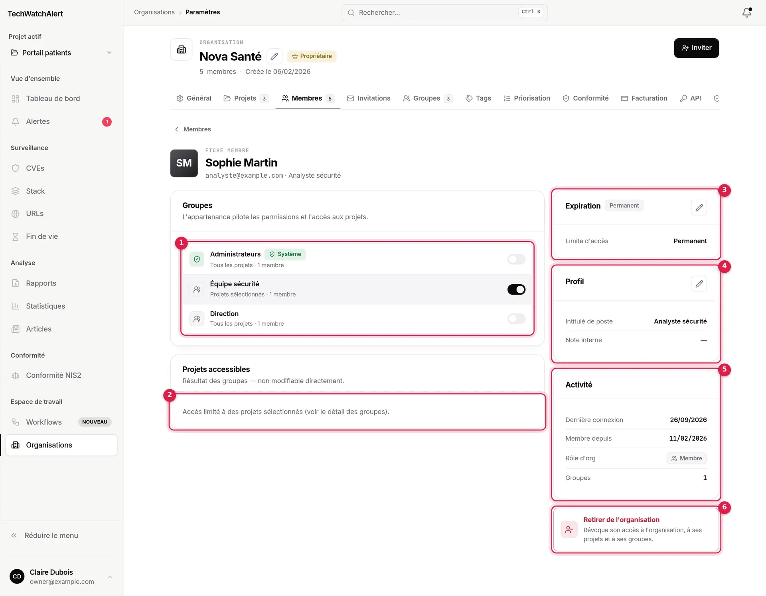Viewport: 766px width, 596px height.
Task: Edit Profil card with pencil icon
Action: [699, 283]
